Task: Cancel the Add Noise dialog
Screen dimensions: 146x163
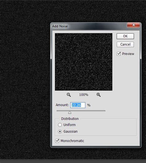Action: click(125, 44)
